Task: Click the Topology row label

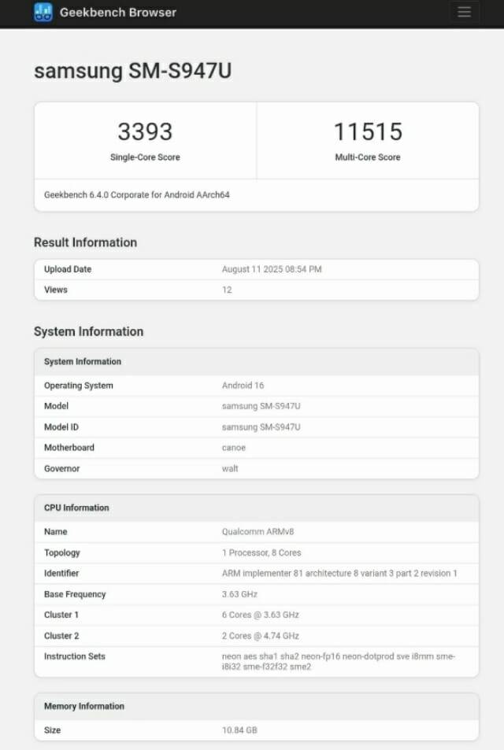Action: (61, 553)
